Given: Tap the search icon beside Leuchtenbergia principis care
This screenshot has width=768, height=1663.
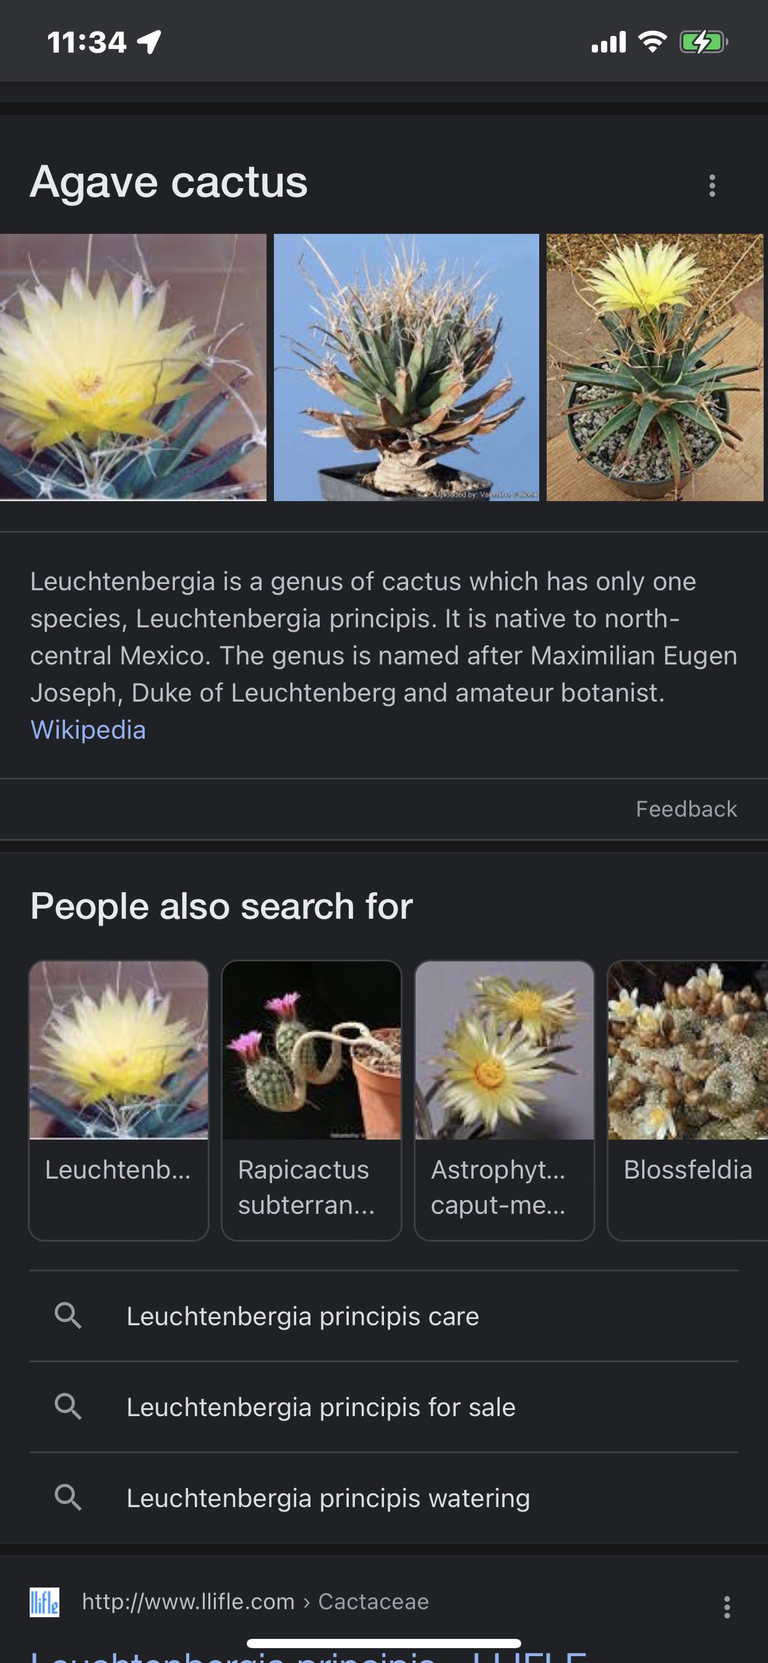Looking at the screenshot, I should coord(68,1315).
